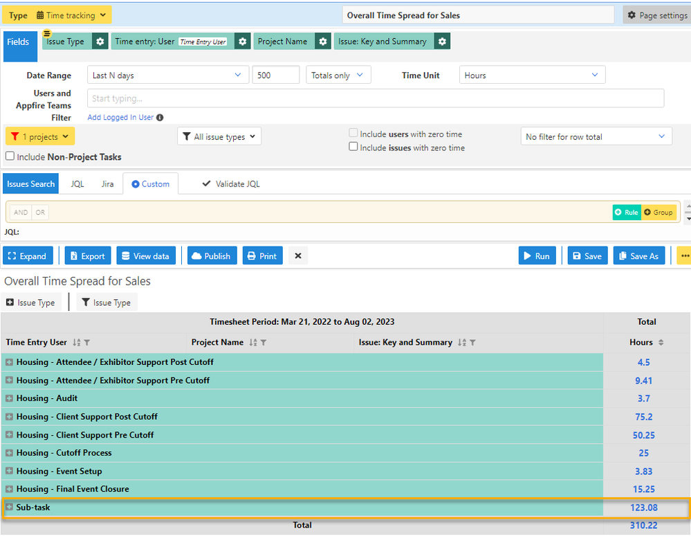Toggle the OR condition
The width and height of the screenshot is (691, 536).
pyautogui.click(x=40, y=213)
